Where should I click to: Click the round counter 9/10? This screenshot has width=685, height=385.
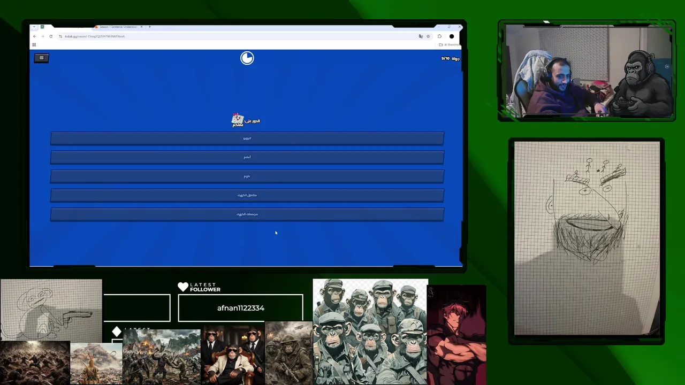[x=450, y=58]
